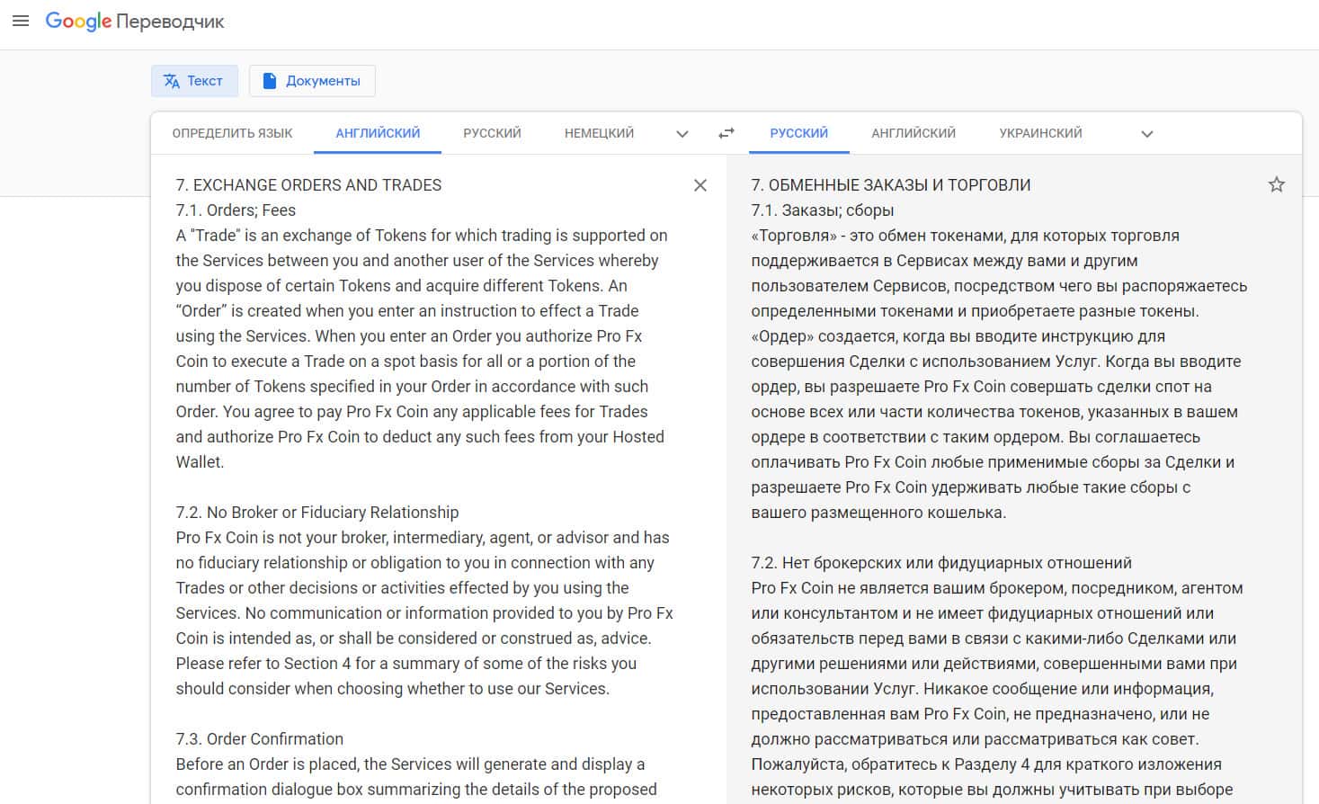
Task: Click the Google logo
Action: tap(78, 21)
